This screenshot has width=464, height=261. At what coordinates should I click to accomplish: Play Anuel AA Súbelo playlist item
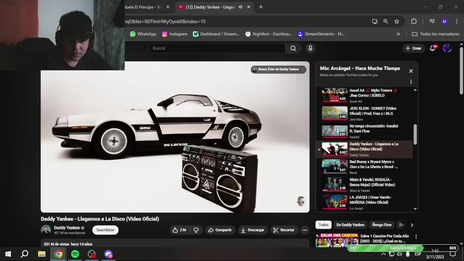tap(365, 96)
